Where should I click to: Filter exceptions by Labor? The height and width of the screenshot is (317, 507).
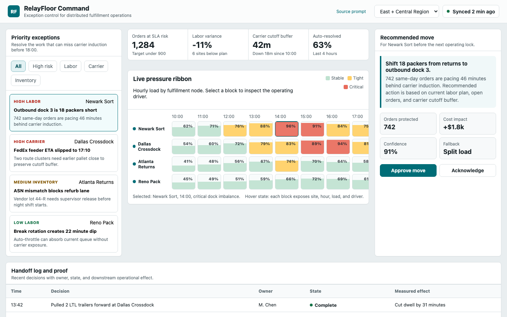click(x=70, y=66)
